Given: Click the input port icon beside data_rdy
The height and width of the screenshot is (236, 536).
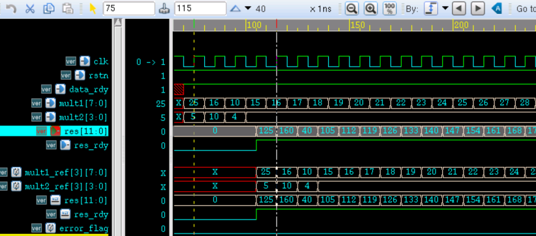Looking at the screenshot, I should coord(60,89).
